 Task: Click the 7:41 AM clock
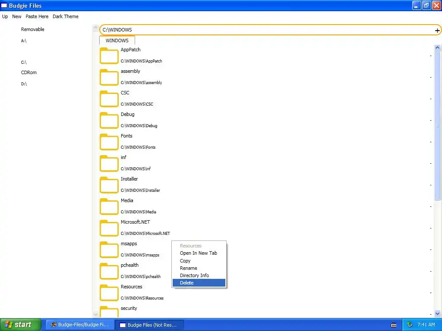pos(426,325)
